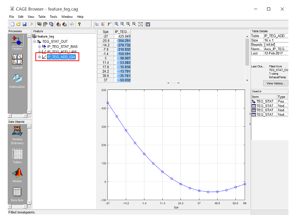This screenshot has width=293, height=219.
Task: Click the red and blue axes toolbar icon
Action: (103, 24)
